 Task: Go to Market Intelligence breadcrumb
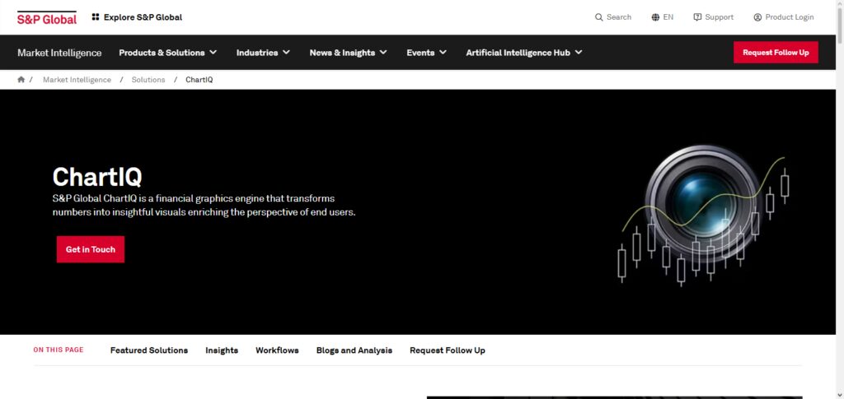click(x=77, y=80)
